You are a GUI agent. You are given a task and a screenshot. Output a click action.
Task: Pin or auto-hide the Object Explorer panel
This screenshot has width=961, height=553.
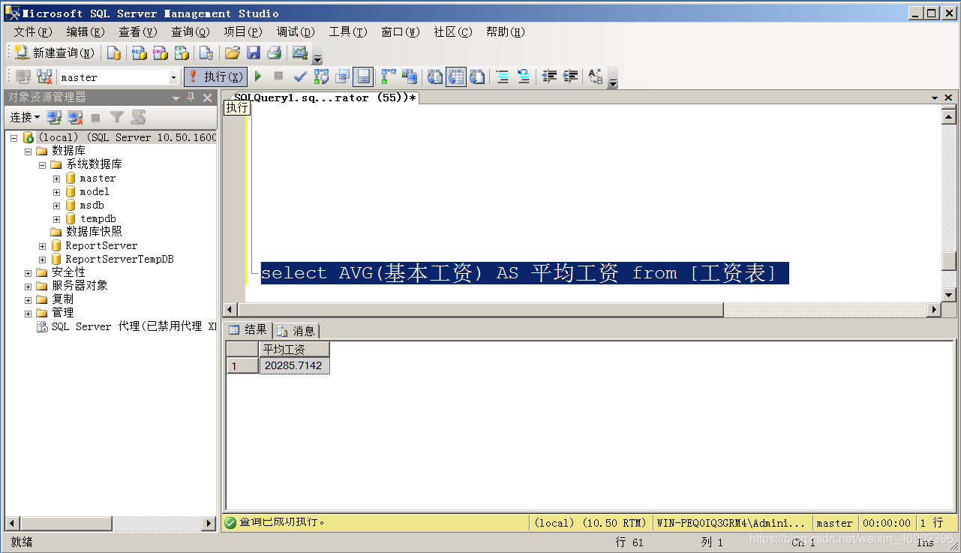coord(191,98)
